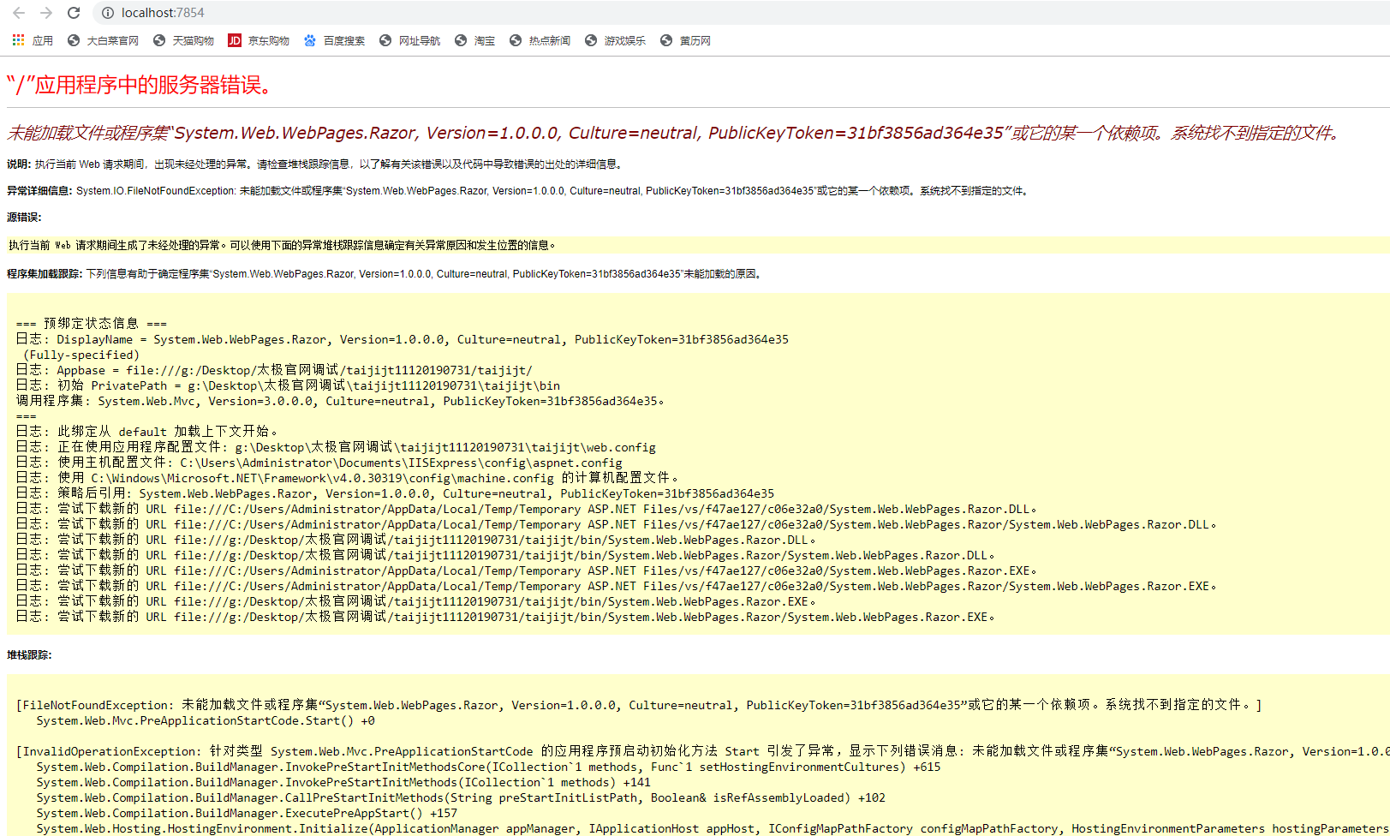Click the InvokePreStartInitMethodsCore +615 stack line

(x=488, y=767)
